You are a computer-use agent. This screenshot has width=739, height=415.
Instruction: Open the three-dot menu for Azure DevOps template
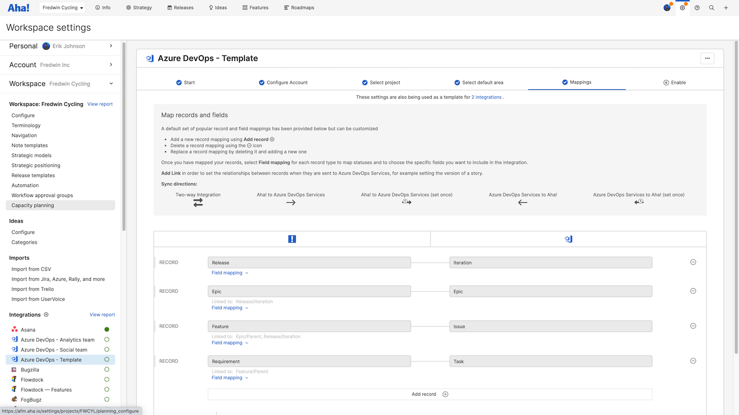707,58
